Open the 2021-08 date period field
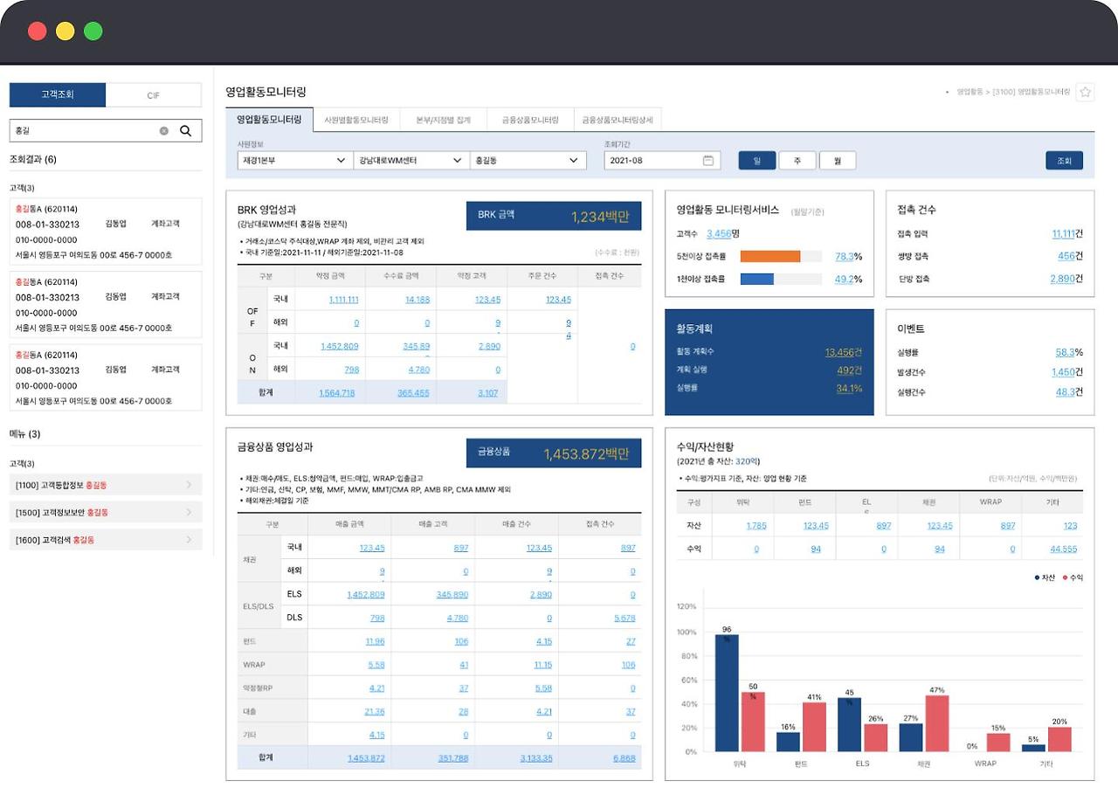The height and width of the screenshot is (795, 1118). pyautogui.click(x=661, y=161)
